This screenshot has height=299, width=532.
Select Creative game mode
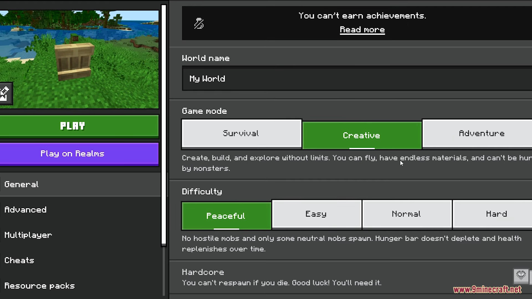pyautogui.click(x=362, y=135)
